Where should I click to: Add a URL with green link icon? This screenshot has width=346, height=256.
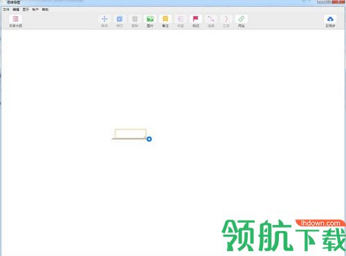coord(242,19)
